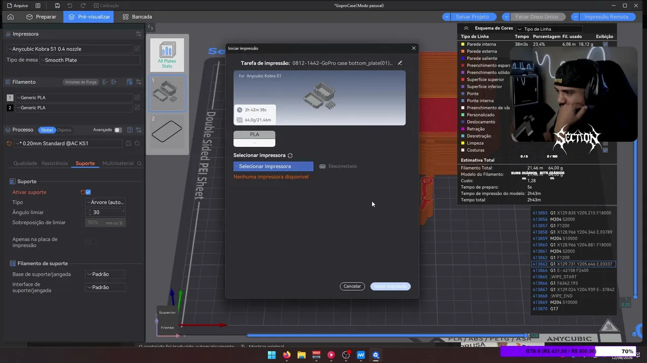
Task: Reset the Ativar suporte setting
Action: [x=82, y=192]
